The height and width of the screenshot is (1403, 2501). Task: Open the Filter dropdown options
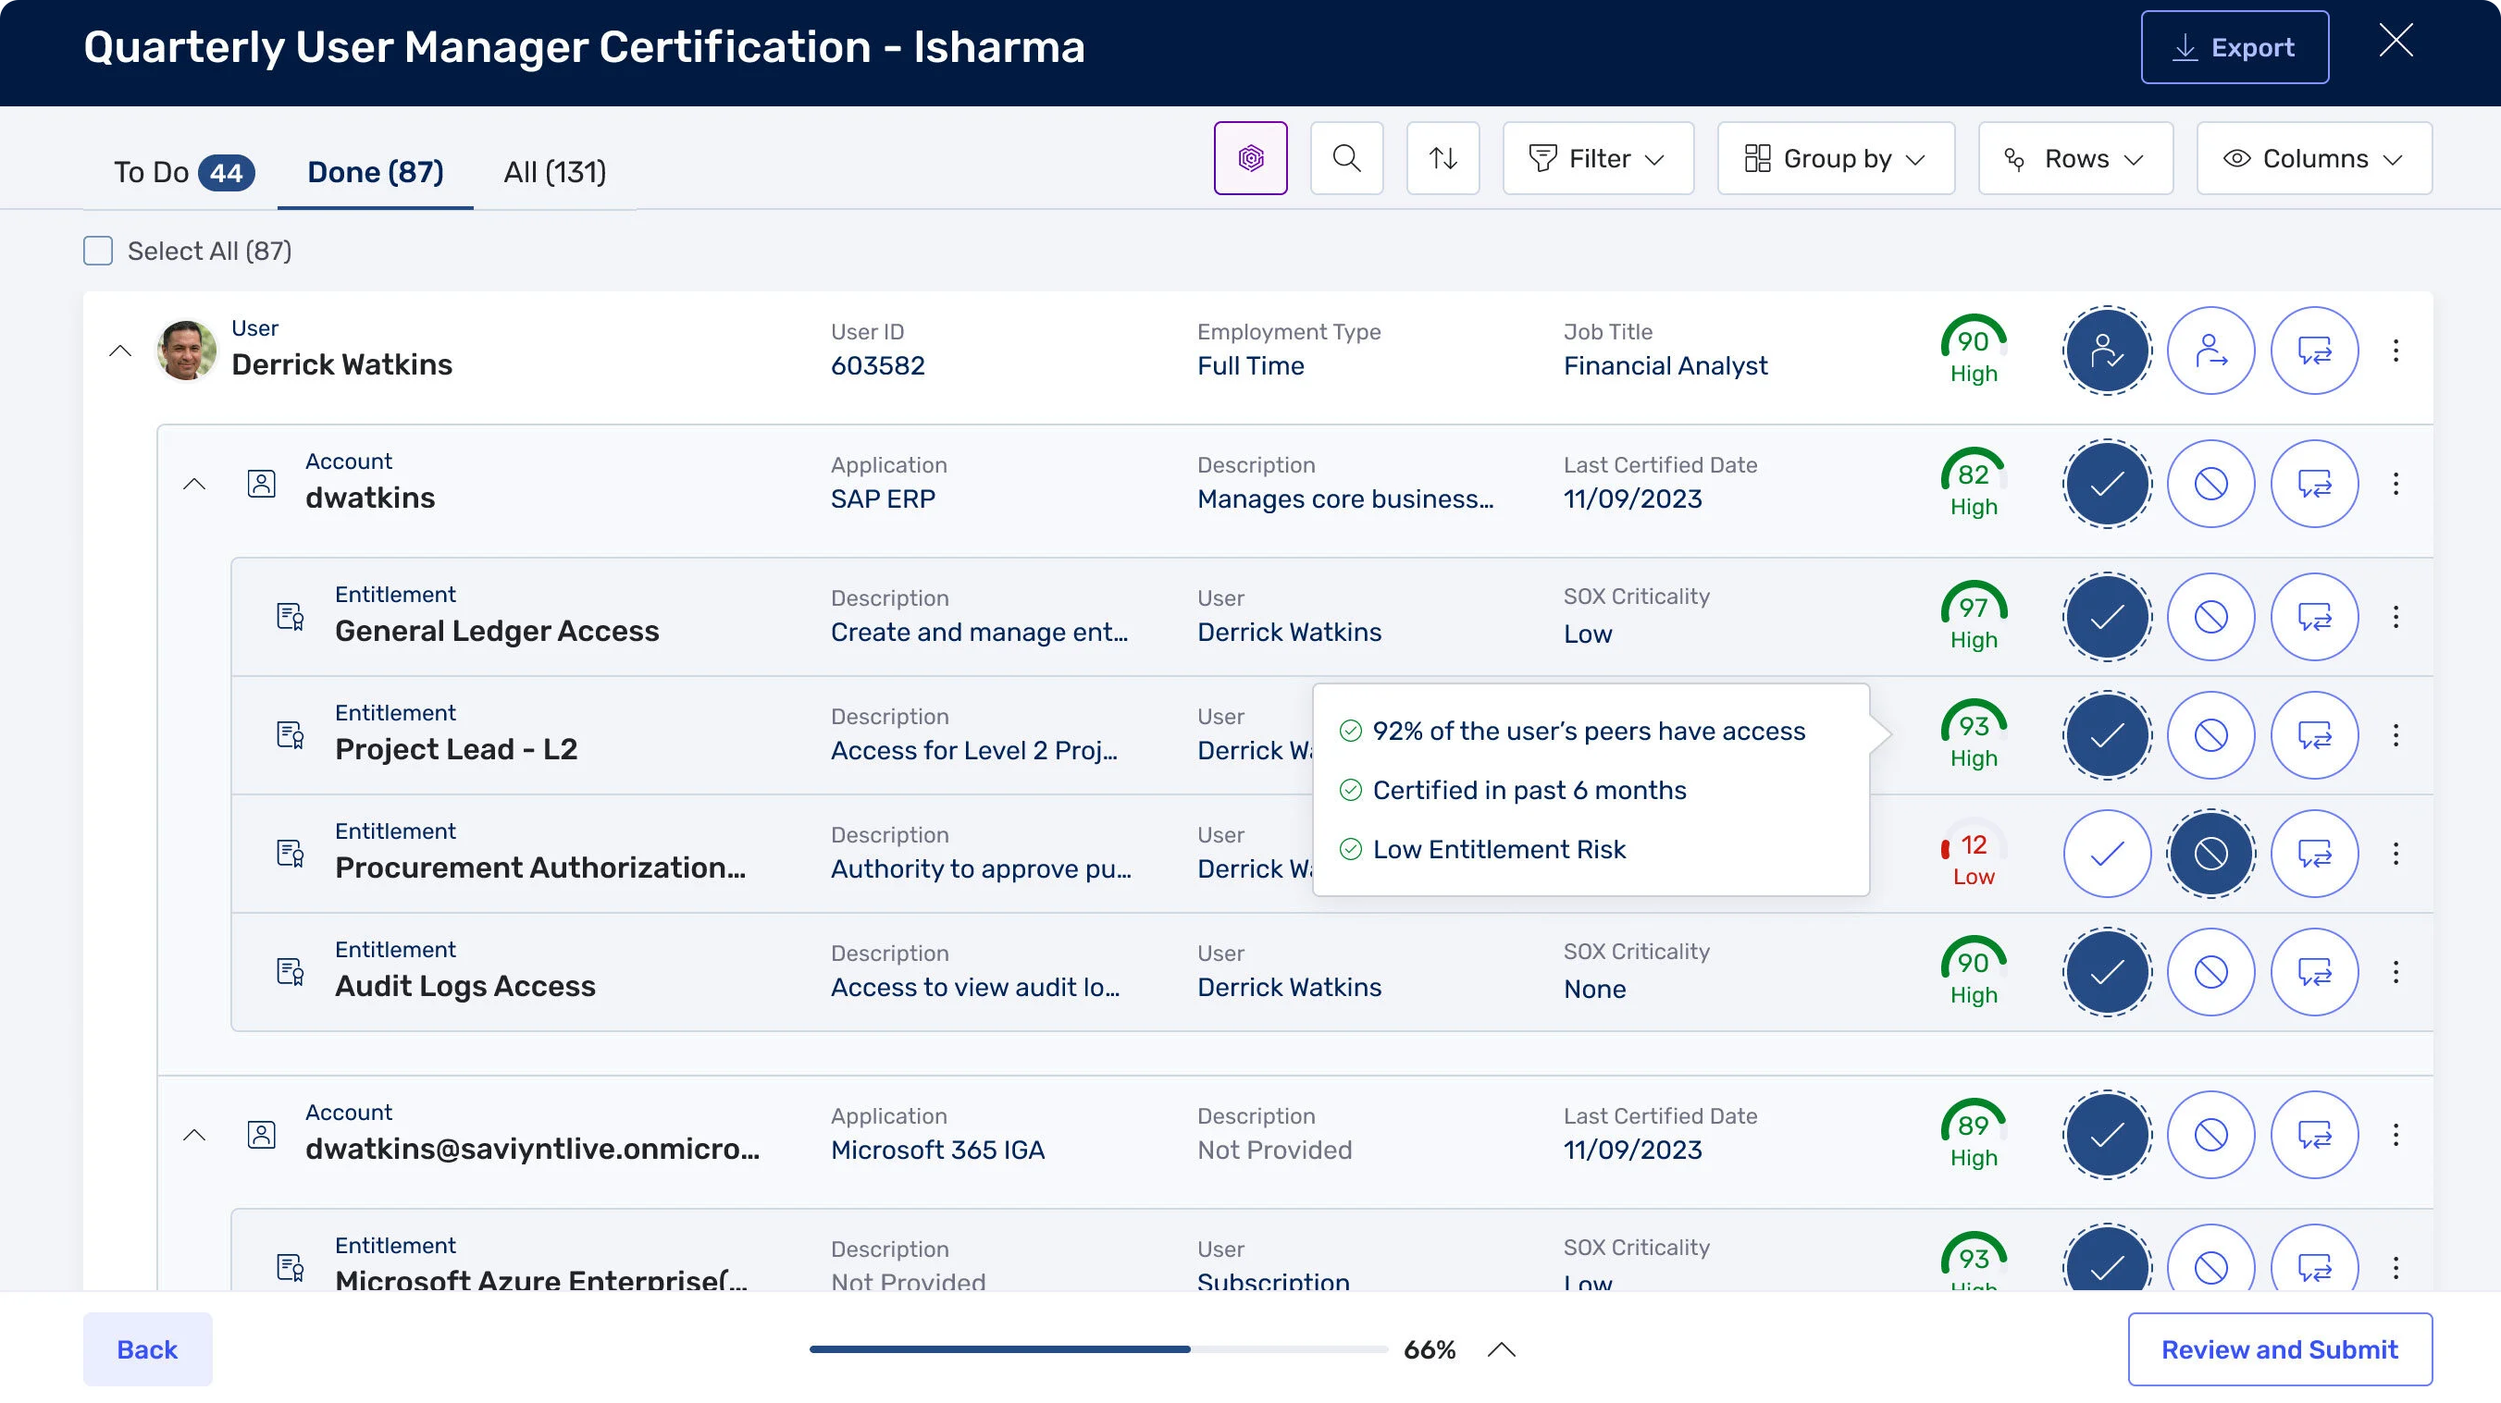(x=1598, y=158)
